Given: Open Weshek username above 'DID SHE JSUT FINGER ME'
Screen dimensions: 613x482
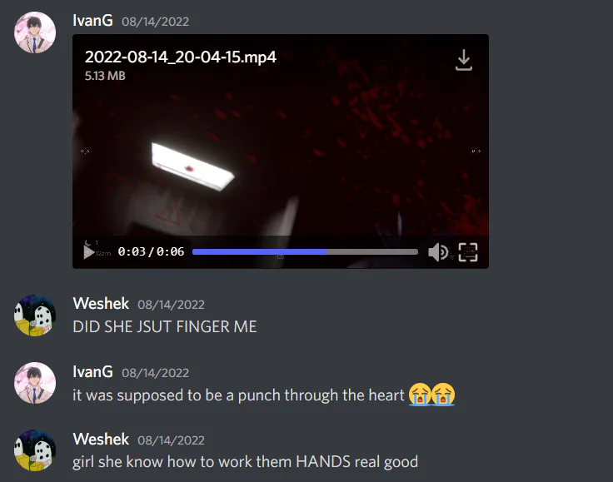Looking at the screenshot, I should click(101, 304).
